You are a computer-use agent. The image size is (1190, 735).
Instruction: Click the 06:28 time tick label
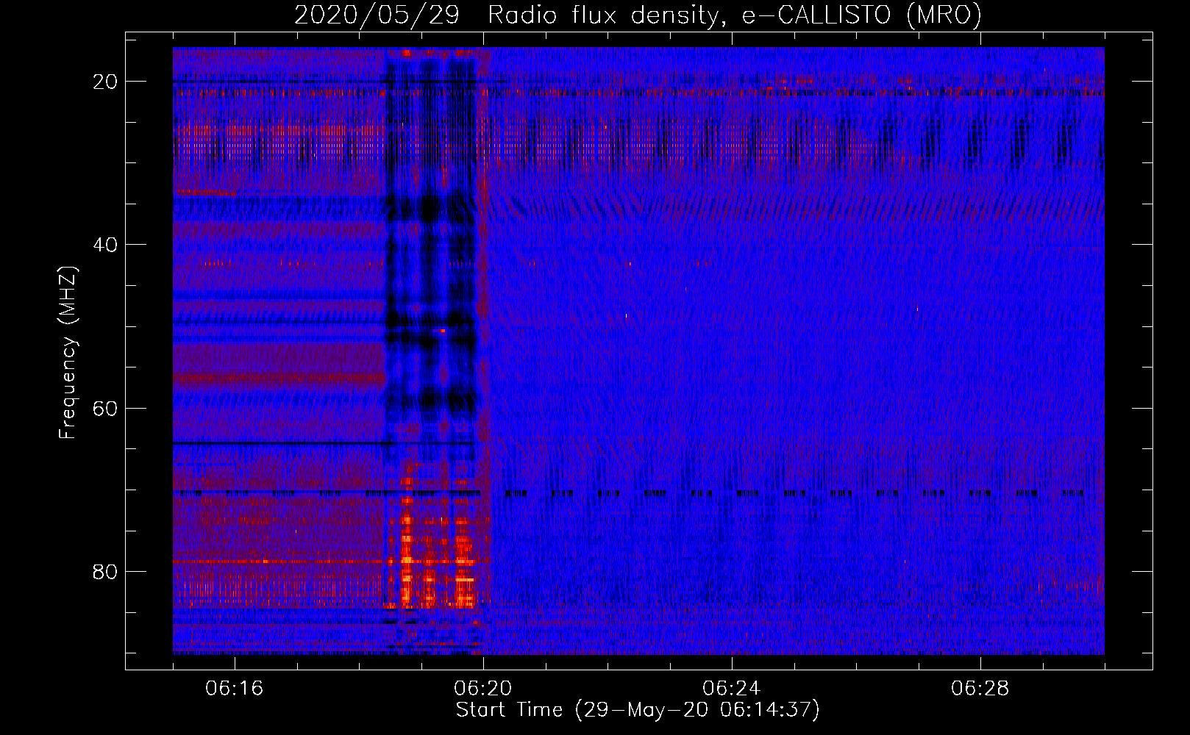pyautogui.click(x=980, y=689)
